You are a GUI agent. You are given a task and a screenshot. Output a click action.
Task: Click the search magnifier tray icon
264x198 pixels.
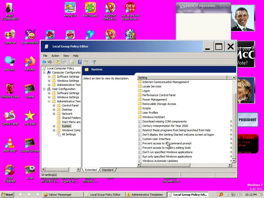(221, 195)
